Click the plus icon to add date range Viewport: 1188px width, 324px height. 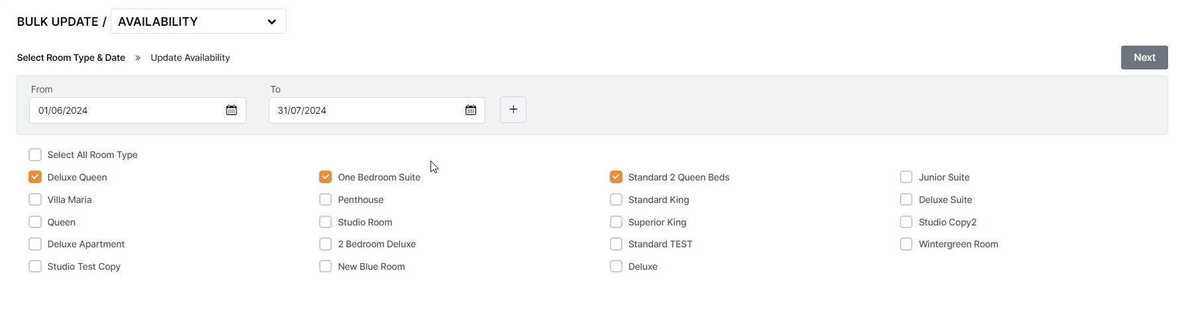[513, 110]
